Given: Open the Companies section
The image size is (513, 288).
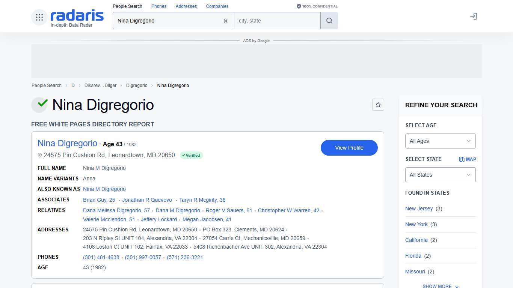Looking at the screenshot, I should [x=217, y=6].
